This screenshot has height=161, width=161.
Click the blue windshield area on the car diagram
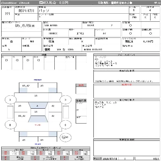(38, 105)
